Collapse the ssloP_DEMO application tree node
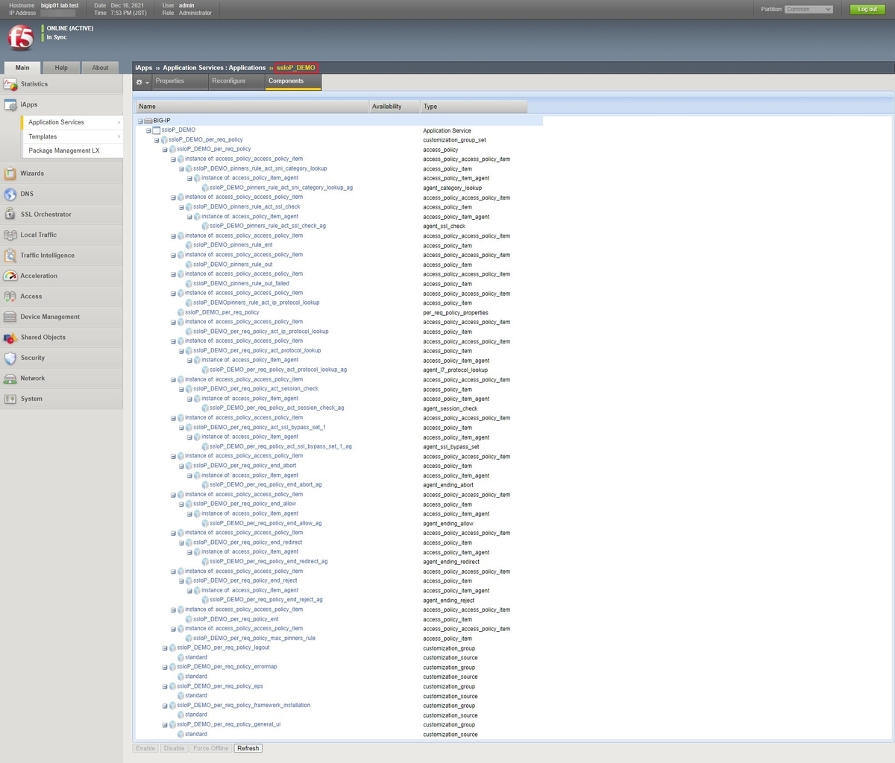Viewport: 895px width, 763px height. point(148,130)
